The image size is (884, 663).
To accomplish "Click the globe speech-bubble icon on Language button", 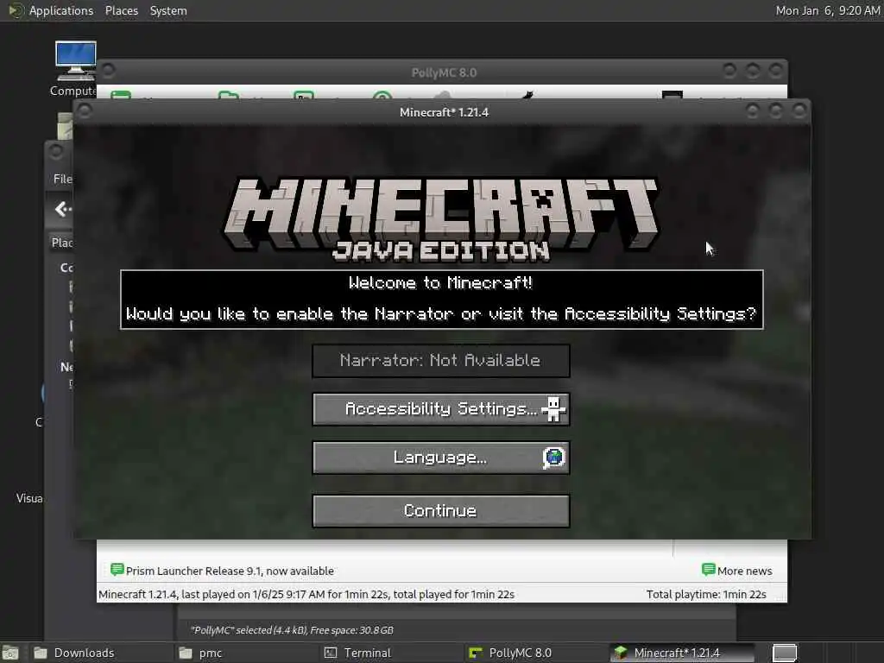I will coord(553,458).
